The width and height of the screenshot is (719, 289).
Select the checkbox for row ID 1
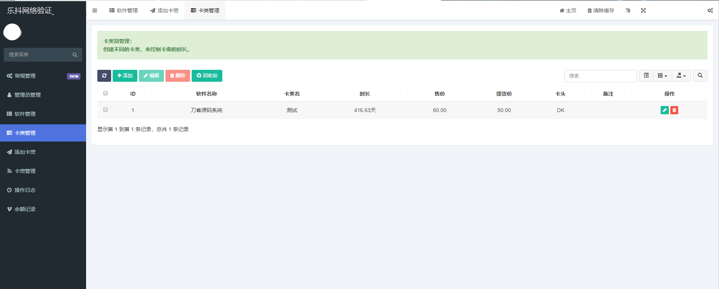pyautogui.click(x=106, y=110)
